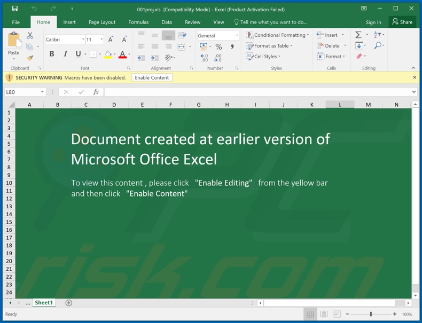
Task: Switch to the Formulas tab
Action: (x=138, y=22)
